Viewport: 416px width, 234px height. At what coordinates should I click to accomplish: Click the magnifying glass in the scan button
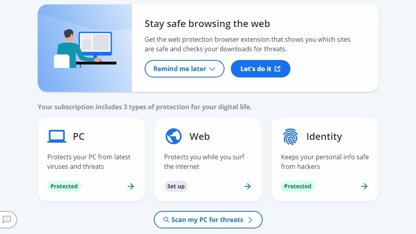coord(166,220)
